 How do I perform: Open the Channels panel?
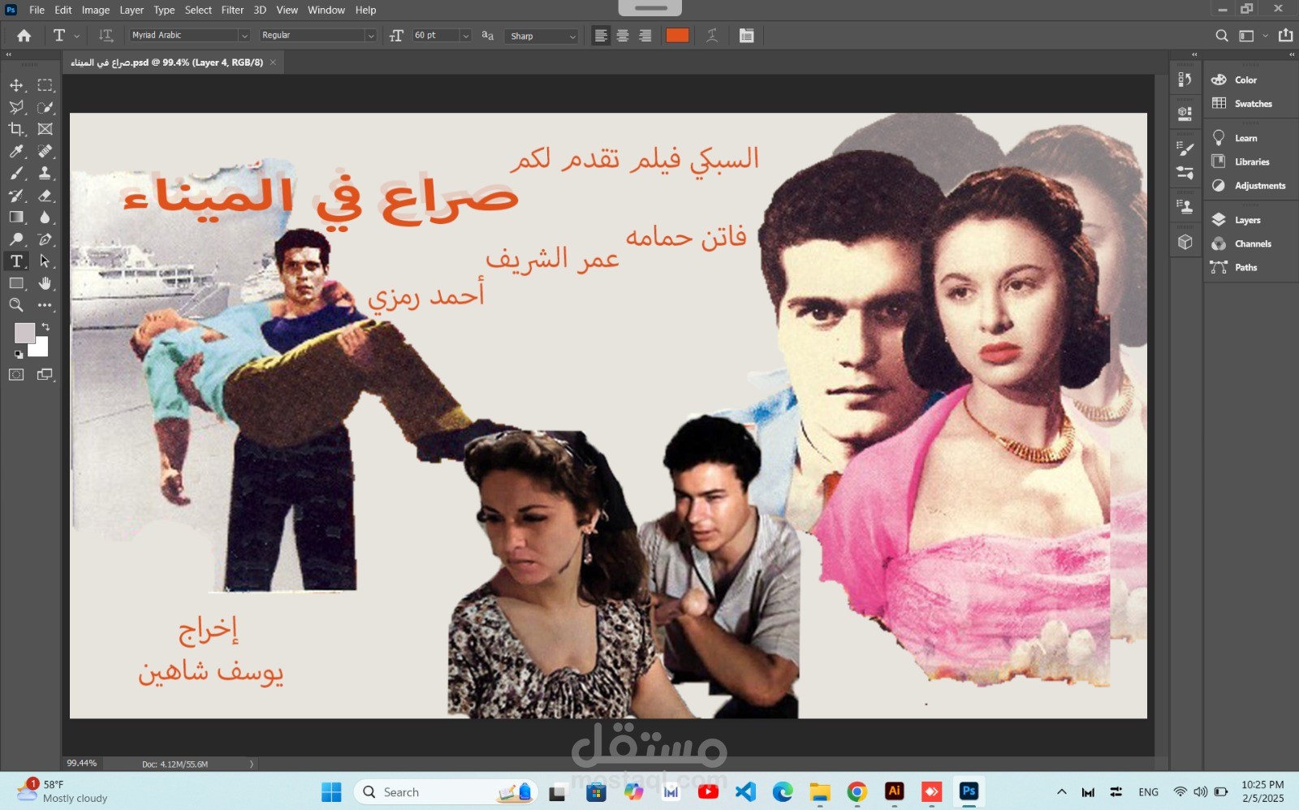point(1251,243)
